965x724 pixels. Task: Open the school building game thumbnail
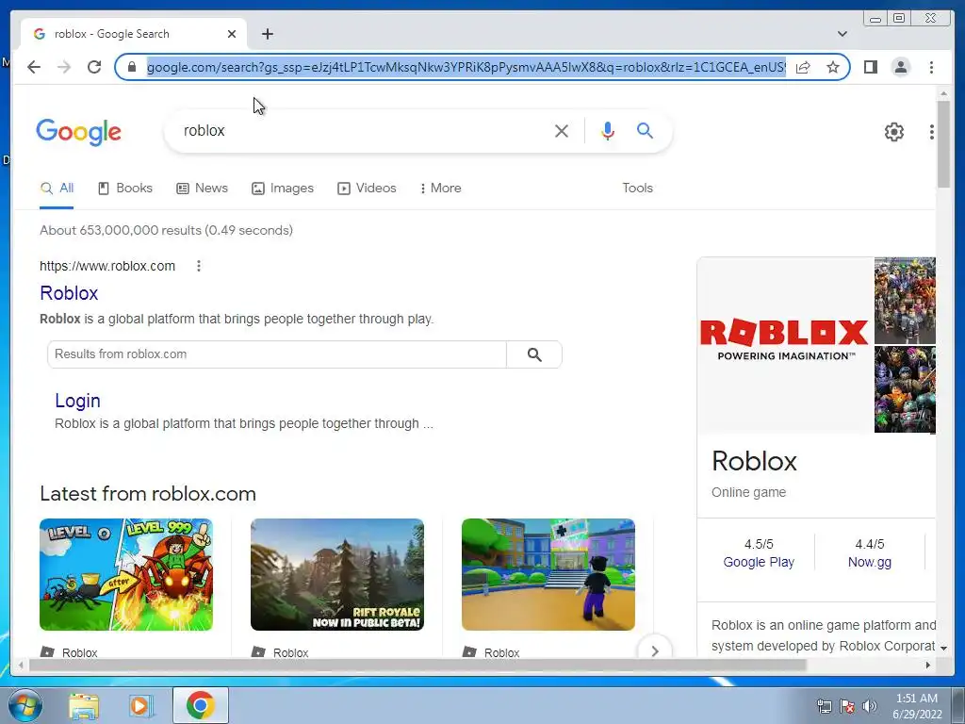[x=548, y=574]
